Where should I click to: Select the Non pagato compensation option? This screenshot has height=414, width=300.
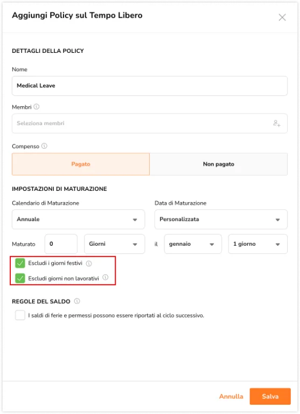tap(219, 164)
